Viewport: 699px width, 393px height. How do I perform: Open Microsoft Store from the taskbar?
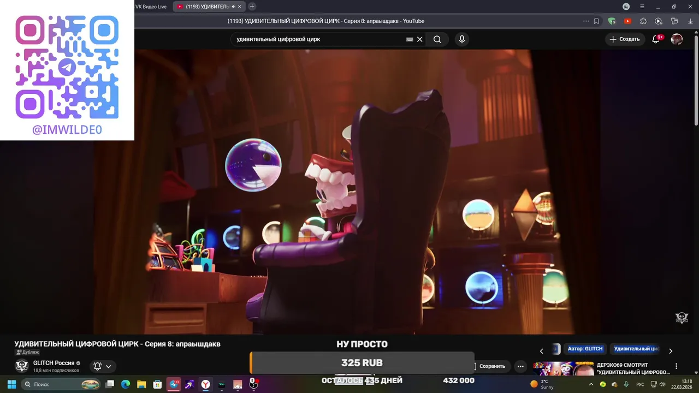[x=157, y=384]
